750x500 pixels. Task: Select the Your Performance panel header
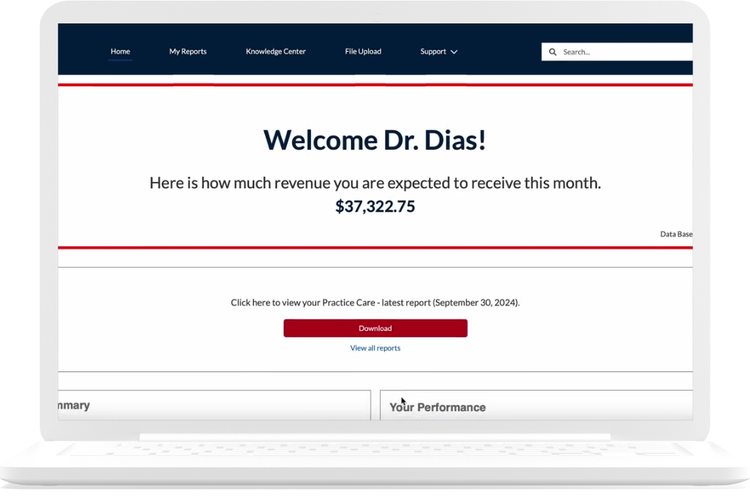click(437, 407)
